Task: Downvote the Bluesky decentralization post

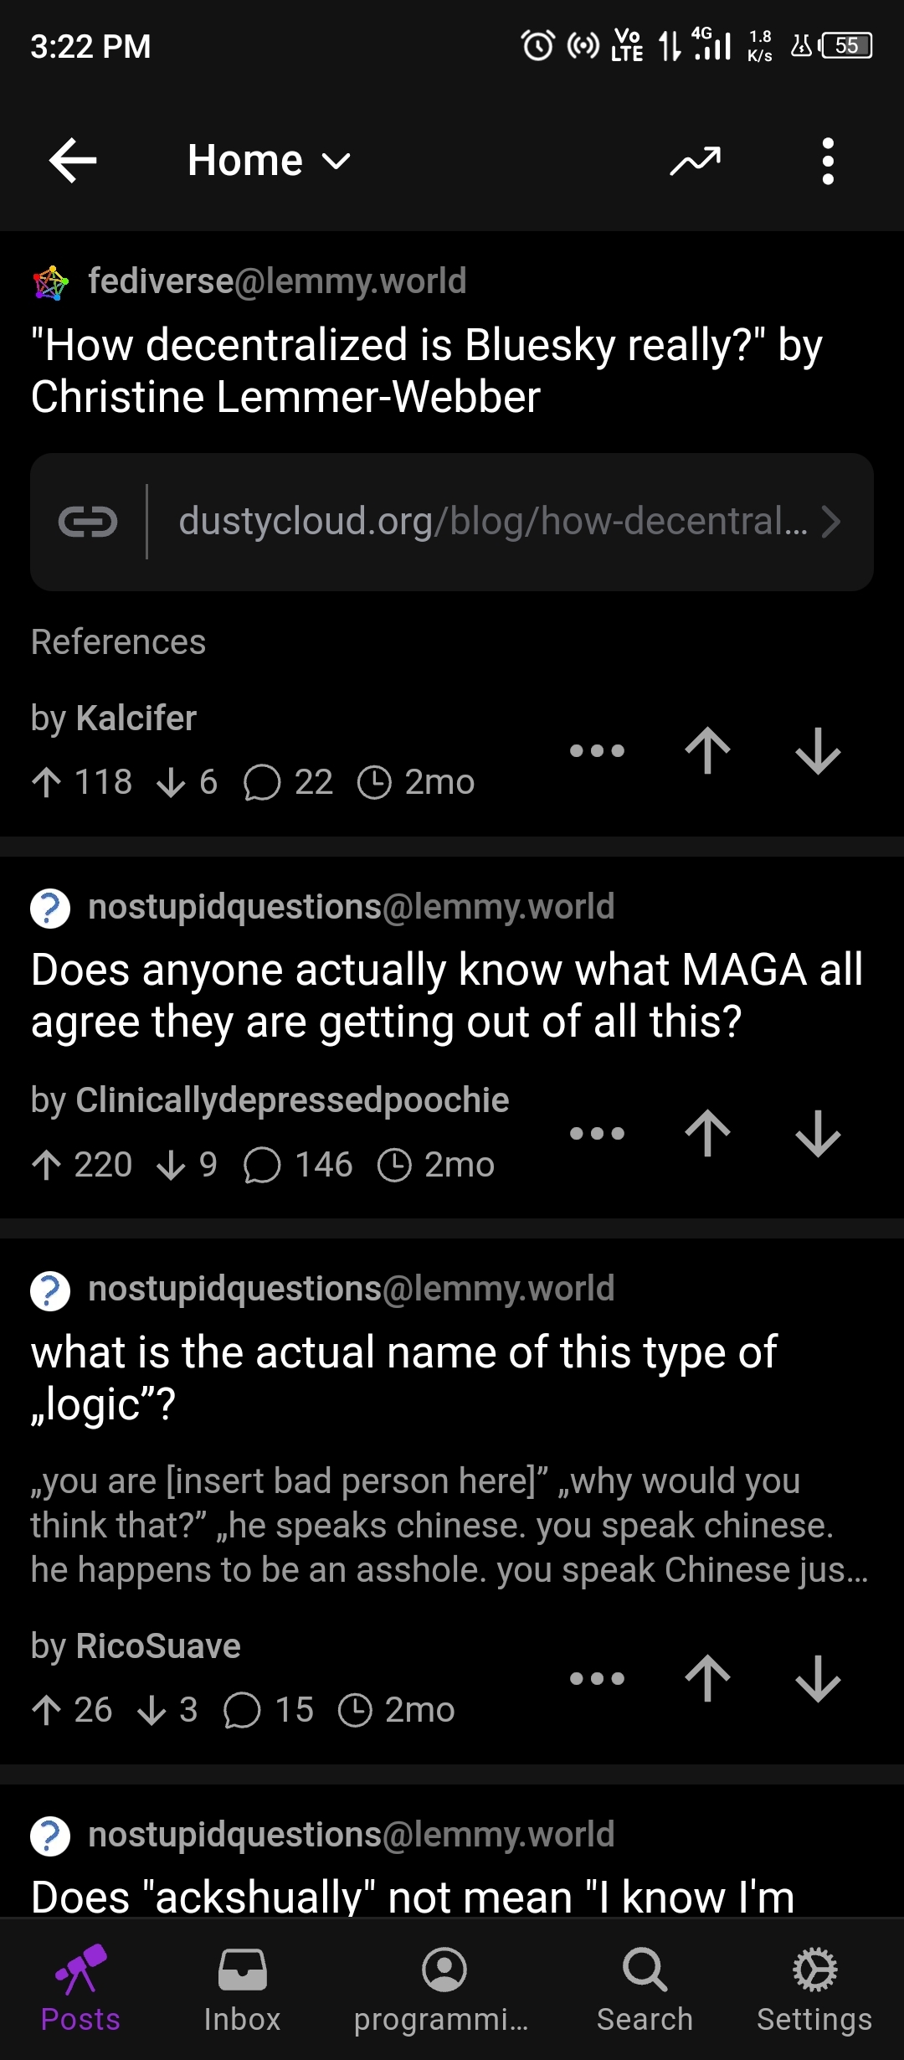Action: [818, 750]
